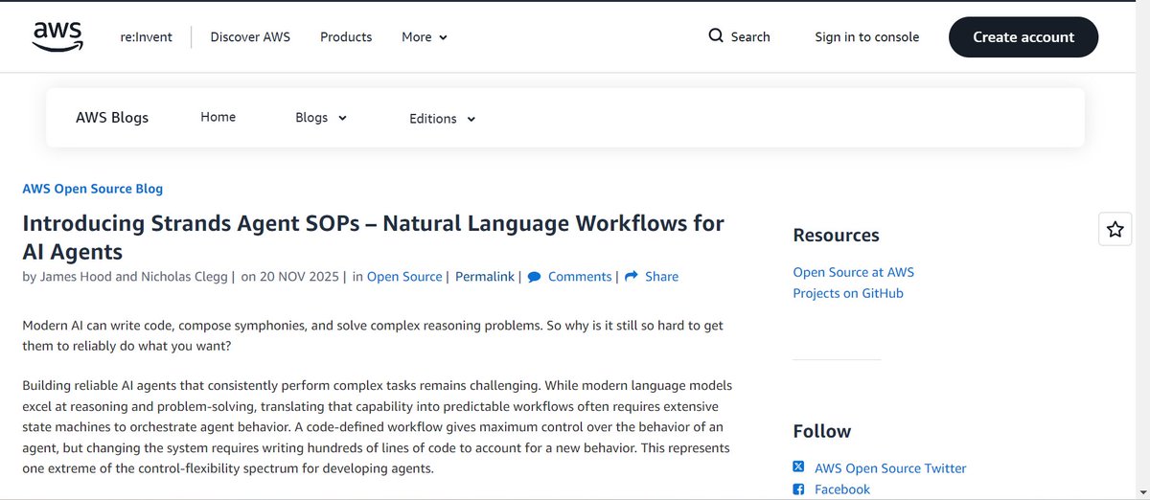Click the Resources heading
The image size is (1150, 500).
click(836, 236)
